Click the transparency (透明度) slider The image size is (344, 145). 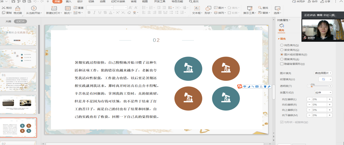pyautogui.click(x=319, y=86)
